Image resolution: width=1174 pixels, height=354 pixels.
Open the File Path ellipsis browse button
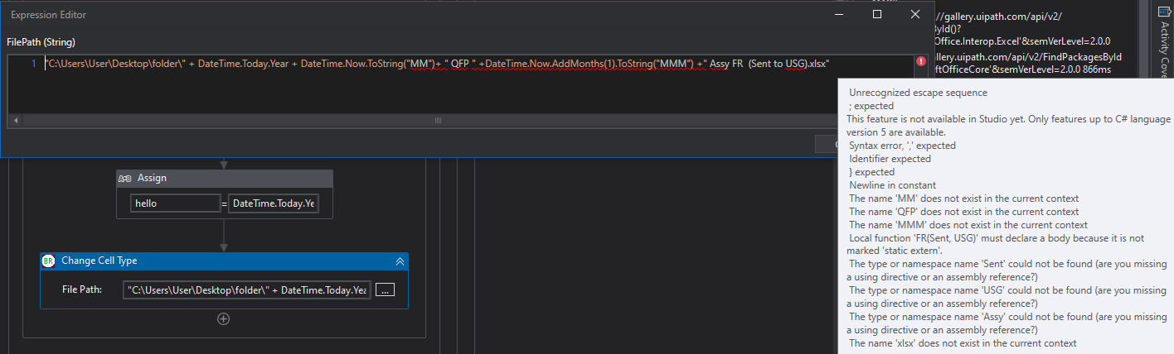pos(386,289)
